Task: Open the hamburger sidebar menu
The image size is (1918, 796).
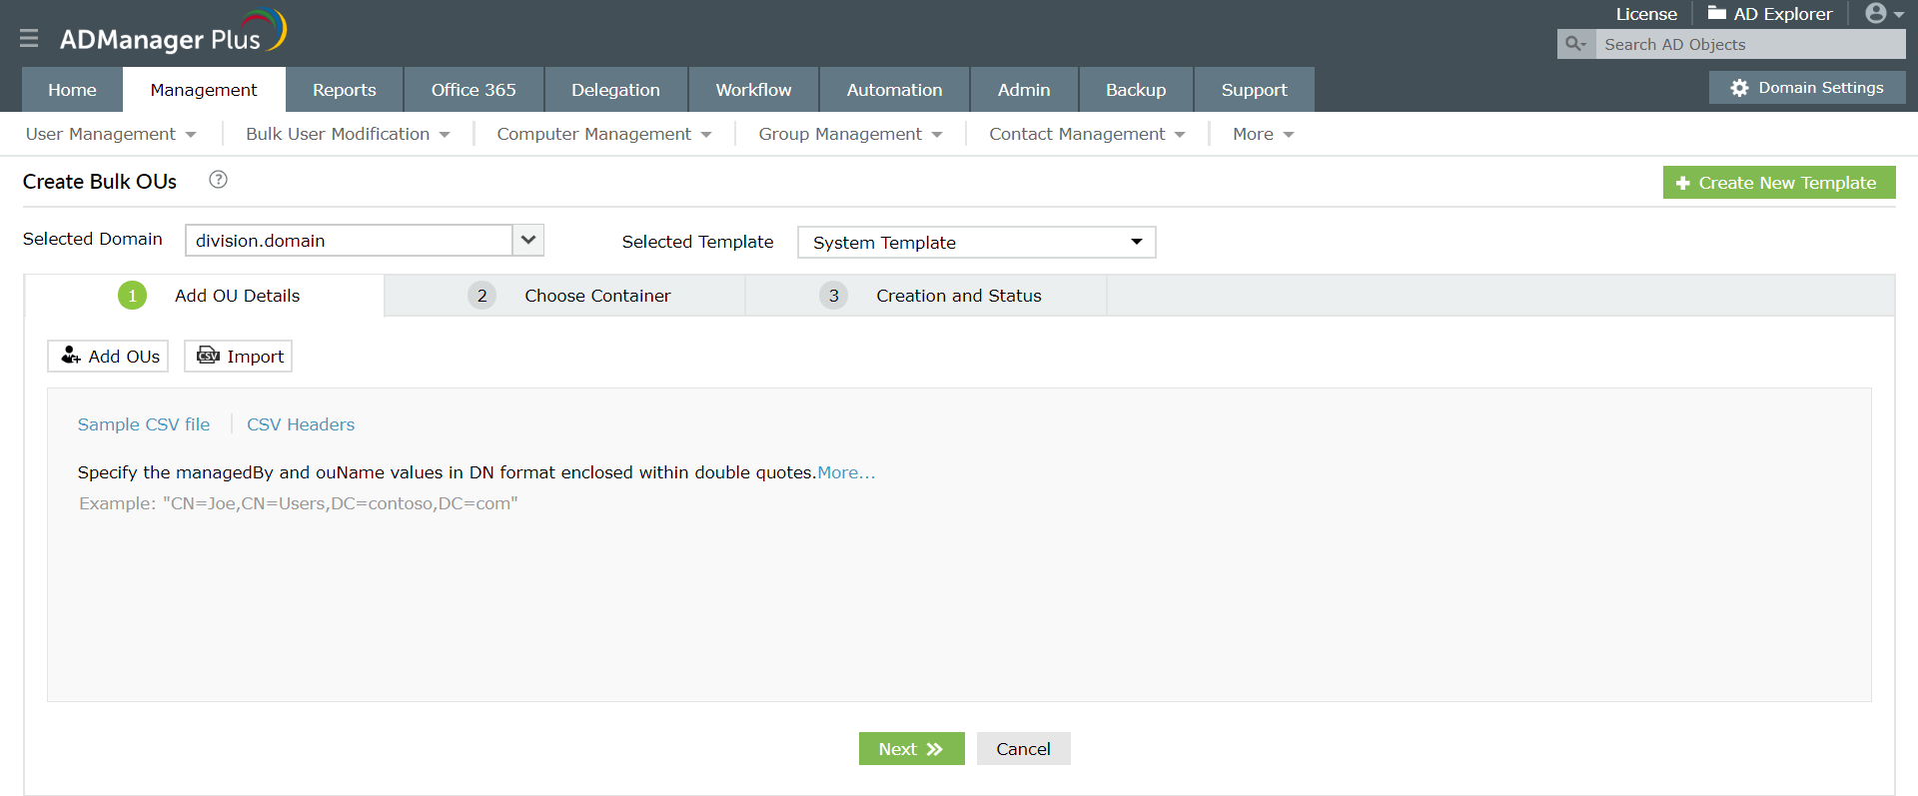Action: (x=29, y=38)
